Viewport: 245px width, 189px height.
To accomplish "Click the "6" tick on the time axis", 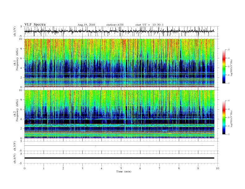I will click(x=140, y=168).
